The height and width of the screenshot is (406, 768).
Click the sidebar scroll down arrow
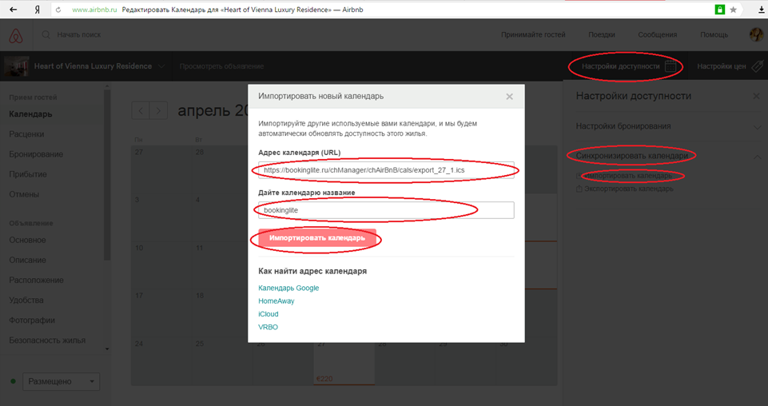(107, 349)
